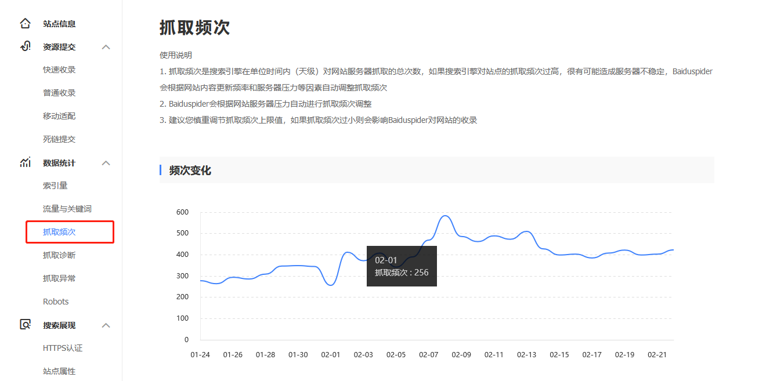Open 抓取异常 page
The width and height of the screenshot is (777, 381).
[x=59, y=278]
